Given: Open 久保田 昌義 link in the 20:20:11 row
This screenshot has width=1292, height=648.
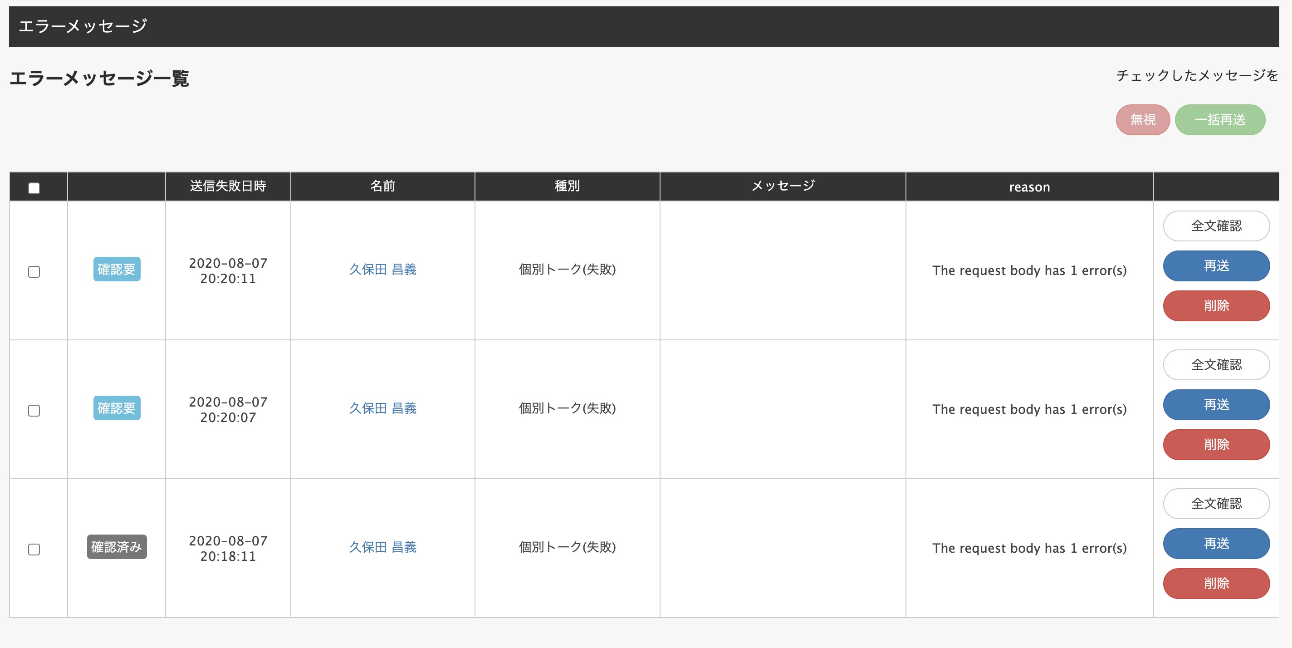Looking at the screenshot, I should pyautogui.click(x=383, y=270).
